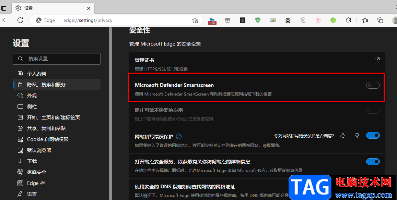Open 默认浏览器 settings section
The height and width of the screenshot is (200, 397).
point(57,150)
